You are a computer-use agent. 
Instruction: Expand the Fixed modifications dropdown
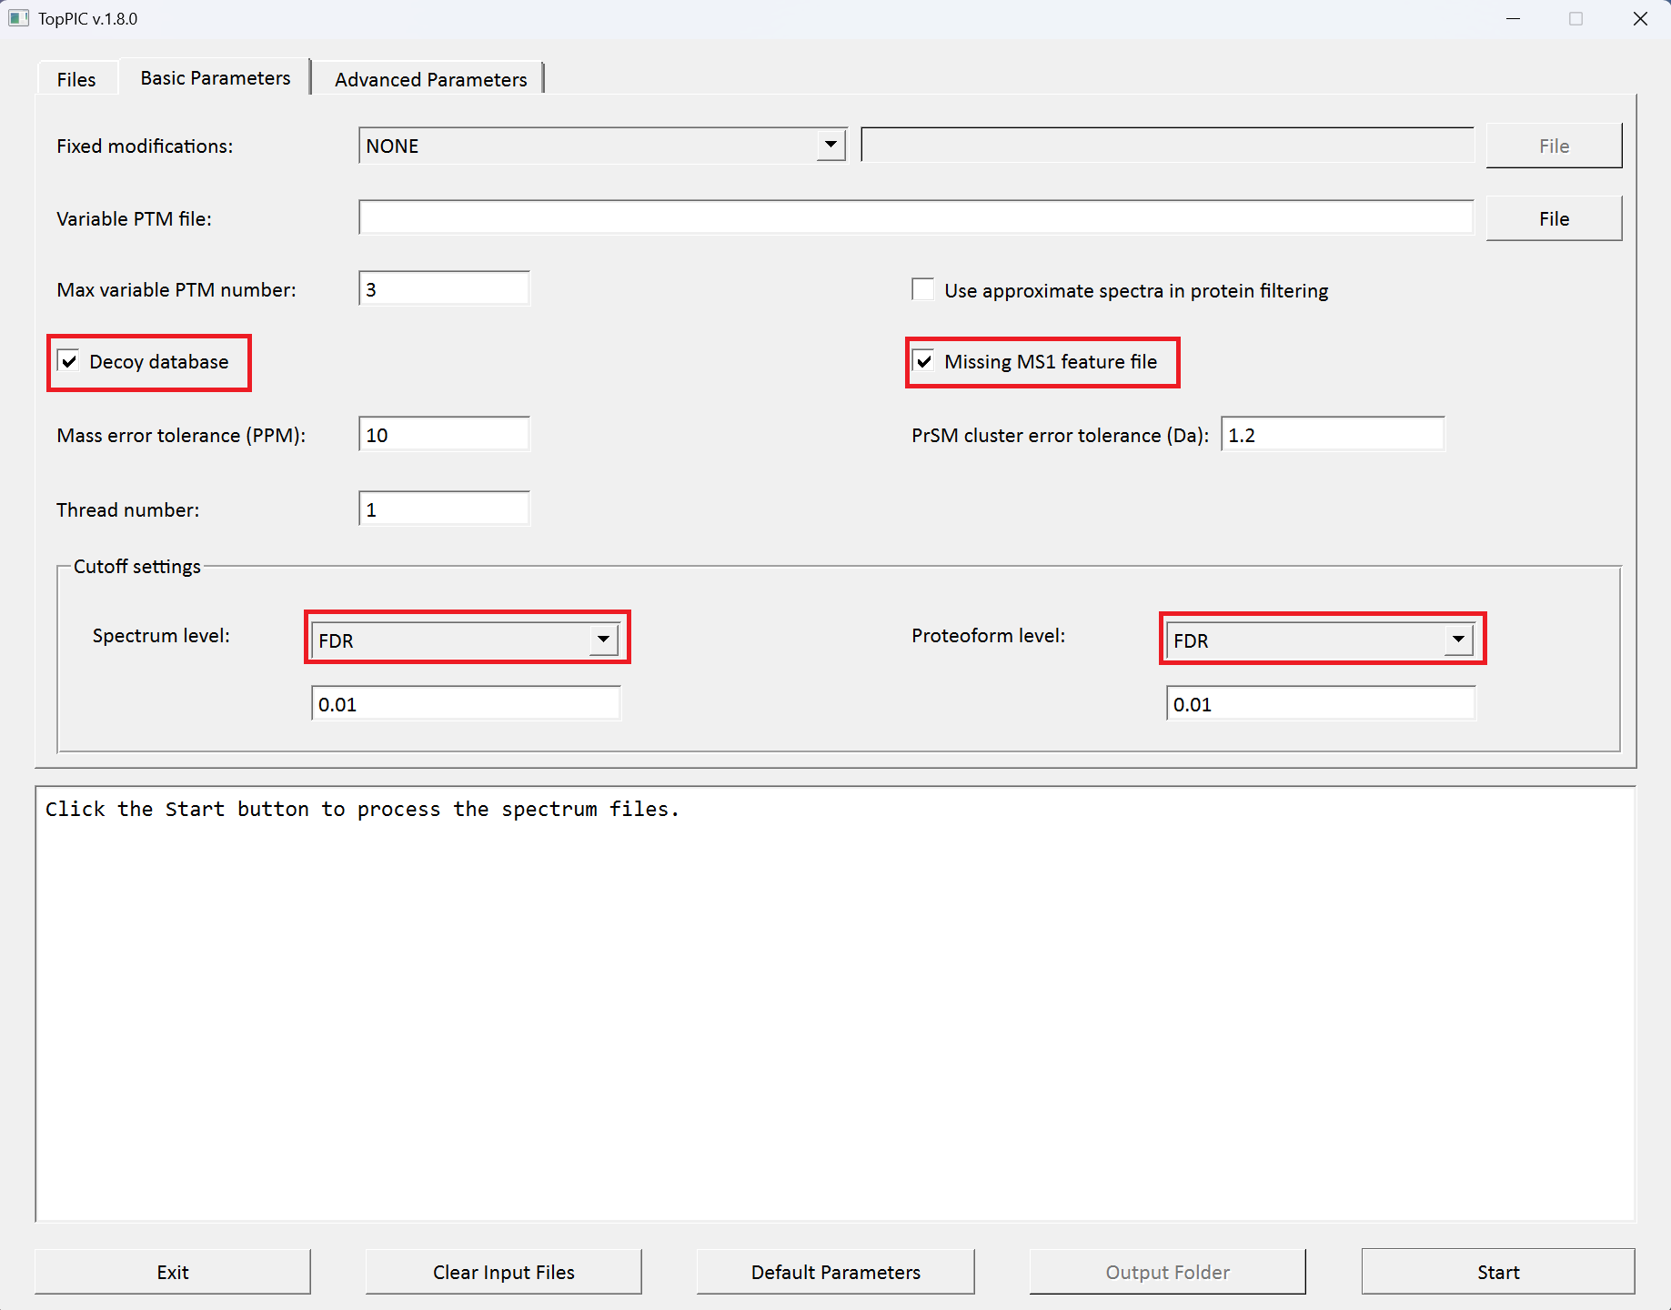coord(830,146)
